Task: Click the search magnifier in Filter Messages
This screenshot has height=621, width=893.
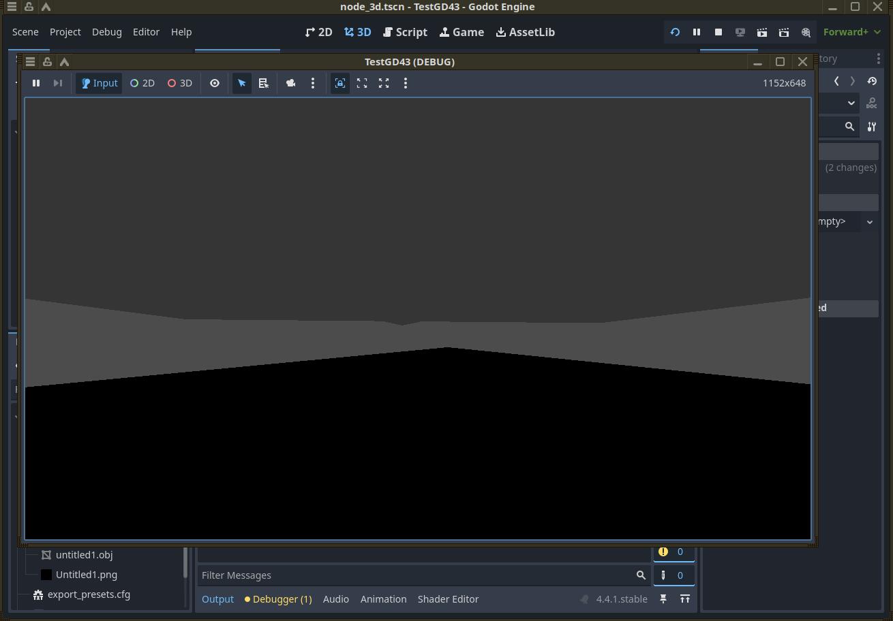Action: tap(641, 575)
